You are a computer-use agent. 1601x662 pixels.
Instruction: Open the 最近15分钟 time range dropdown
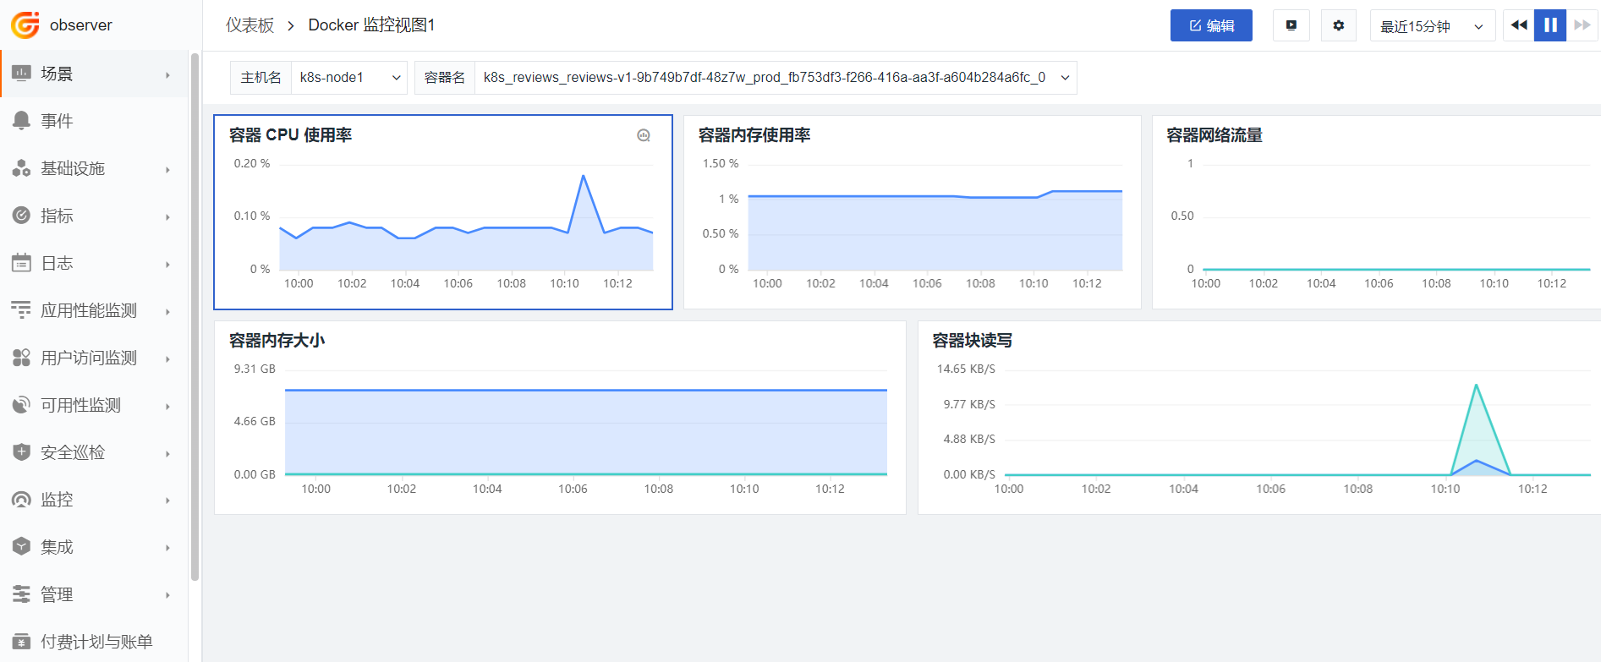pyautogui.click(x=1433, y=25)
